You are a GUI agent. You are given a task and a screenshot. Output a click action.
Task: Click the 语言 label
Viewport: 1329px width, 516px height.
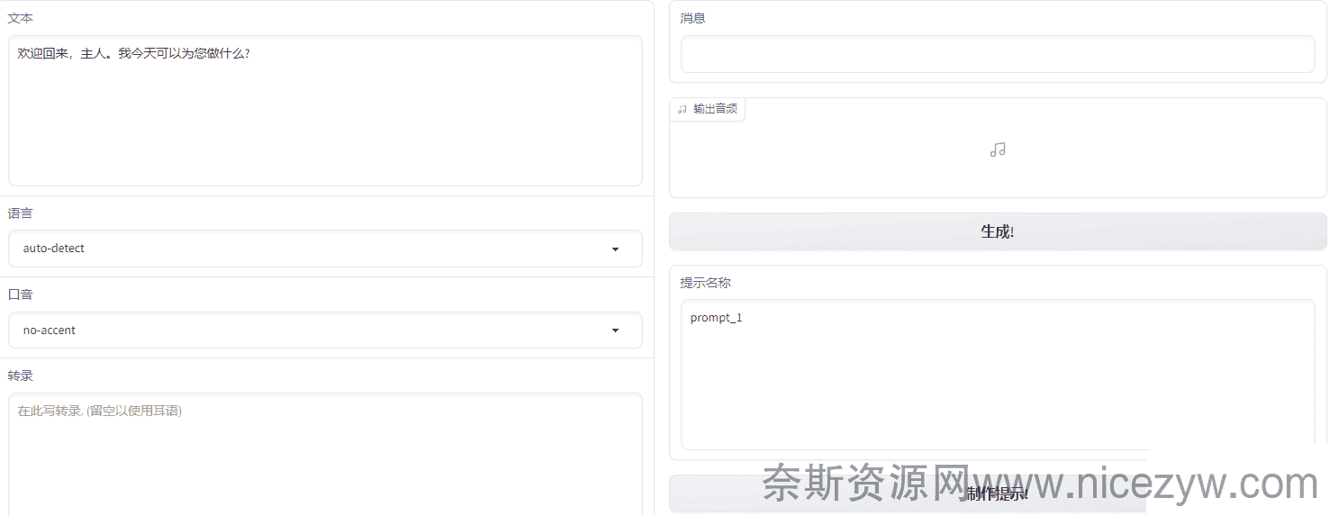pos(21,213)
